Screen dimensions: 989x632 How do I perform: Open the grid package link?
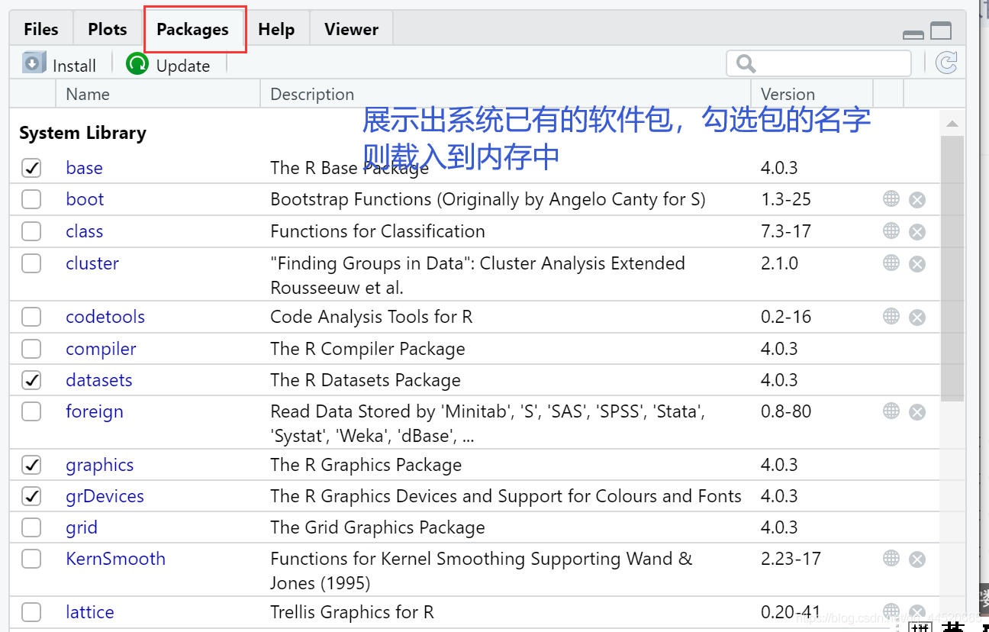[82, 527]
